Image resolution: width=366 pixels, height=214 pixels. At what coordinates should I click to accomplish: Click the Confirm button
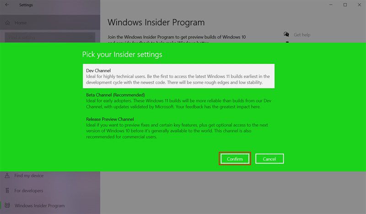pos(235,159)
